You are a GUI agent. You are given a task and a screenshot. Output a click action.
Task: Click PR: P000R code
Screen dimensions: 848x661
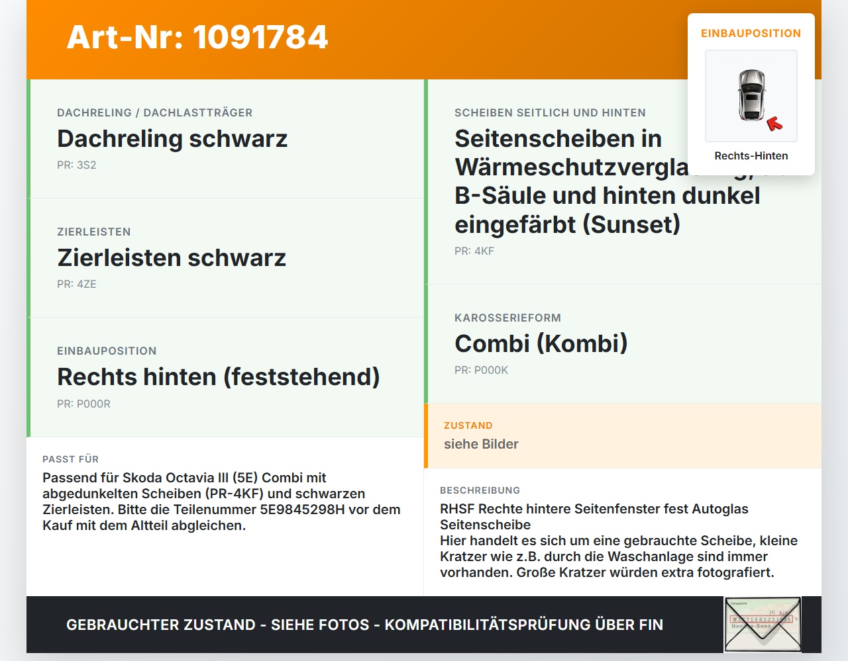pyautogui.click(x=83, y=404)
